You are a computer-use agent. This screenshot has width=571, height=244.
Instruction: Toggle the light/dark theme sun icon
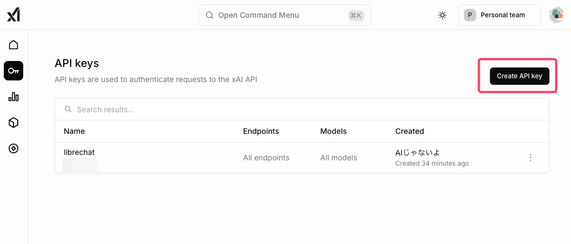(x=442, y=15)
